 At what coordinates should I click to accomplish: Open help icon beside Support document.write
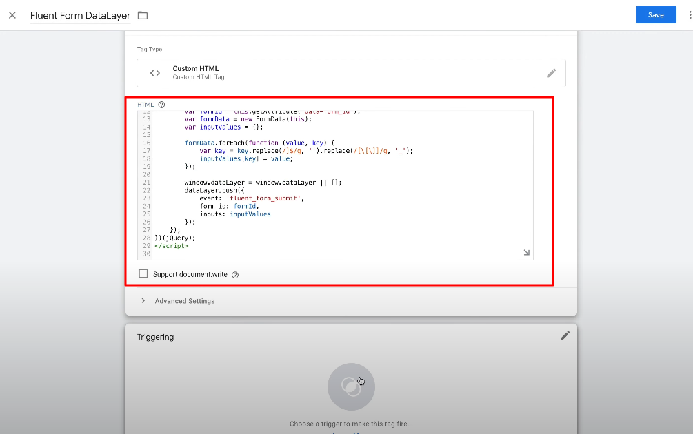coord(235,275)
